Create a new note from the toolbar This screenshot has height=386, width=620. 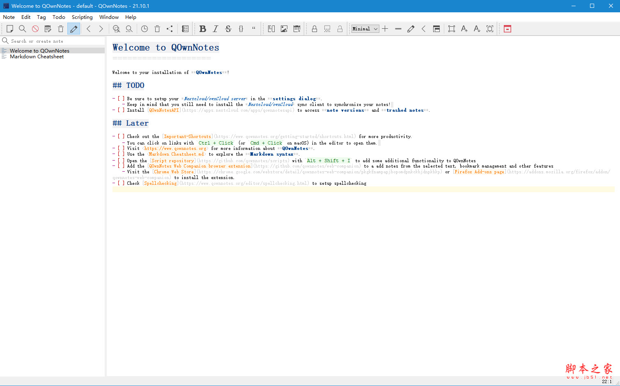coord(10,29)
